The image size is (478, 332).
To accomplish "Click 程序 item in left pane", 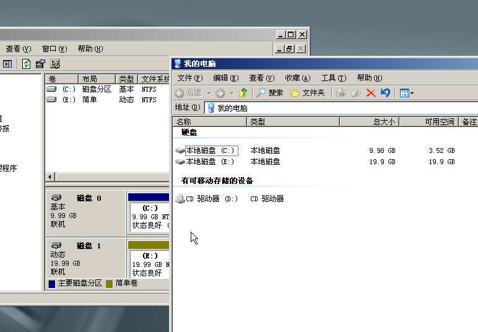I will 8,168.
